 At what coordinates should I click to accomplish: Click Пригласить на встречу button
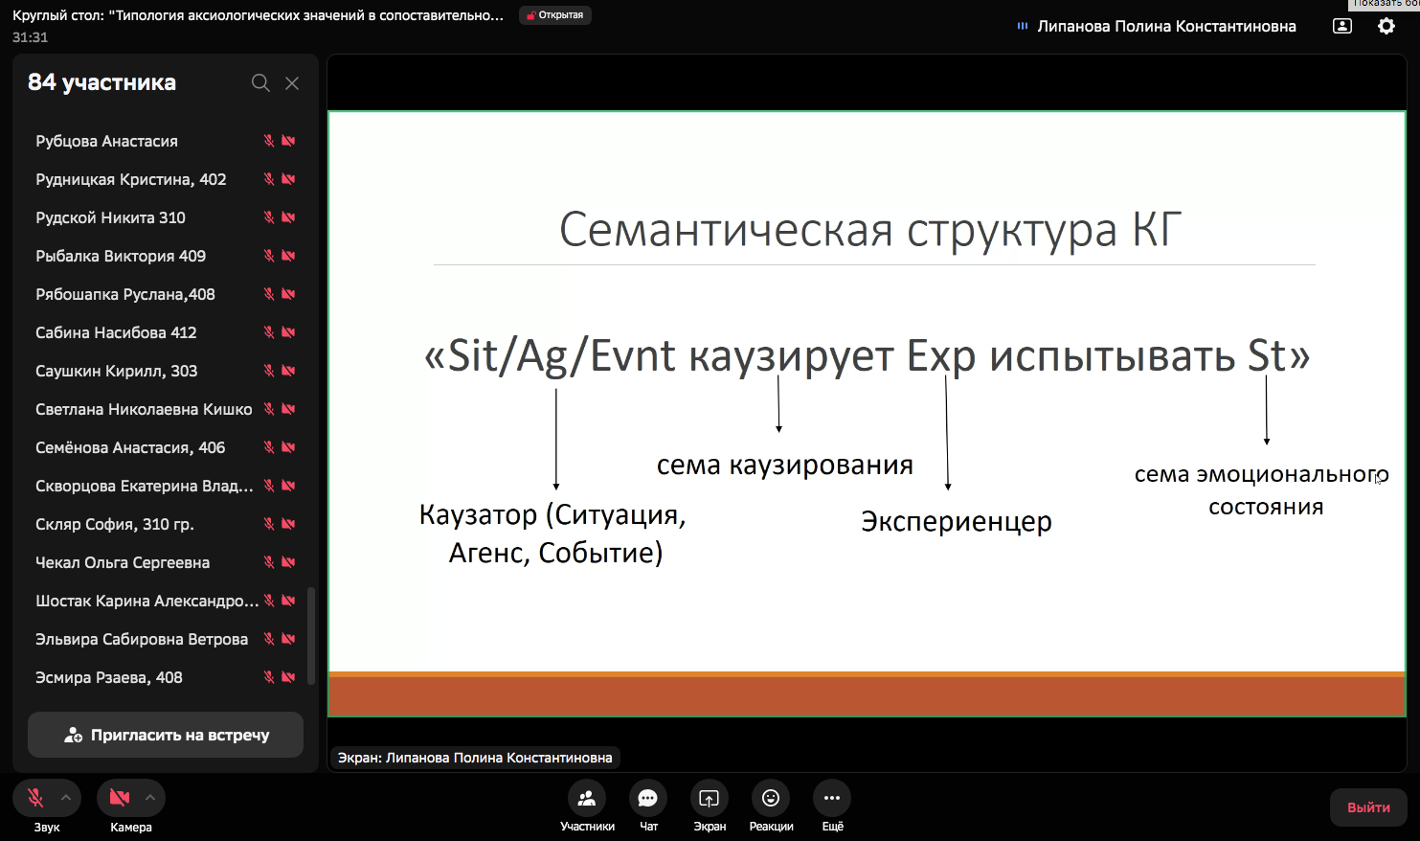[166, 735]
